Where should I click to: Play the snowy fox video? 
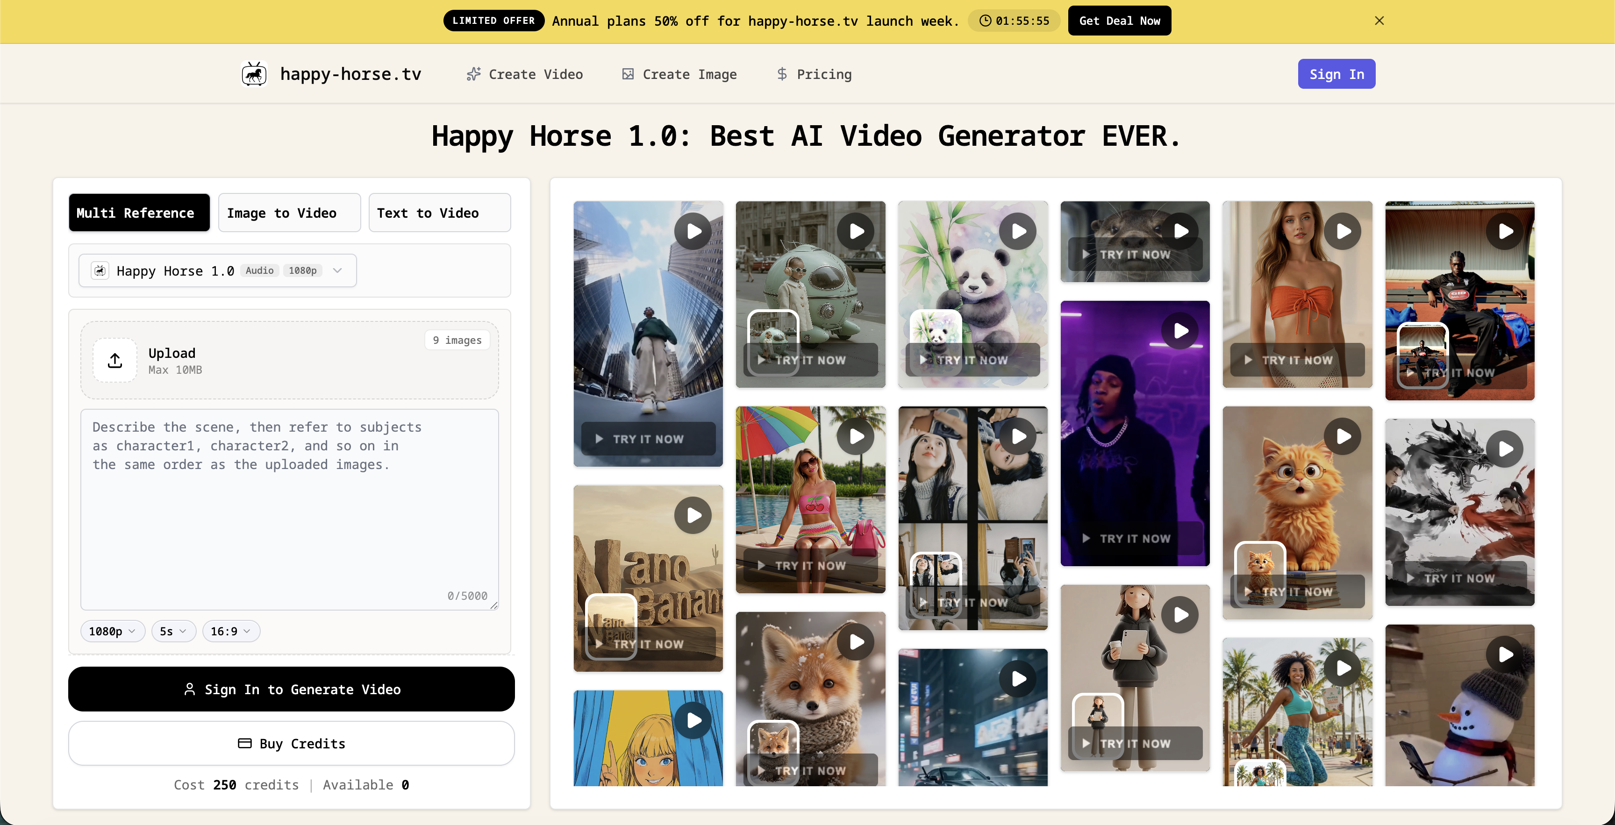(x=856, y=642)
